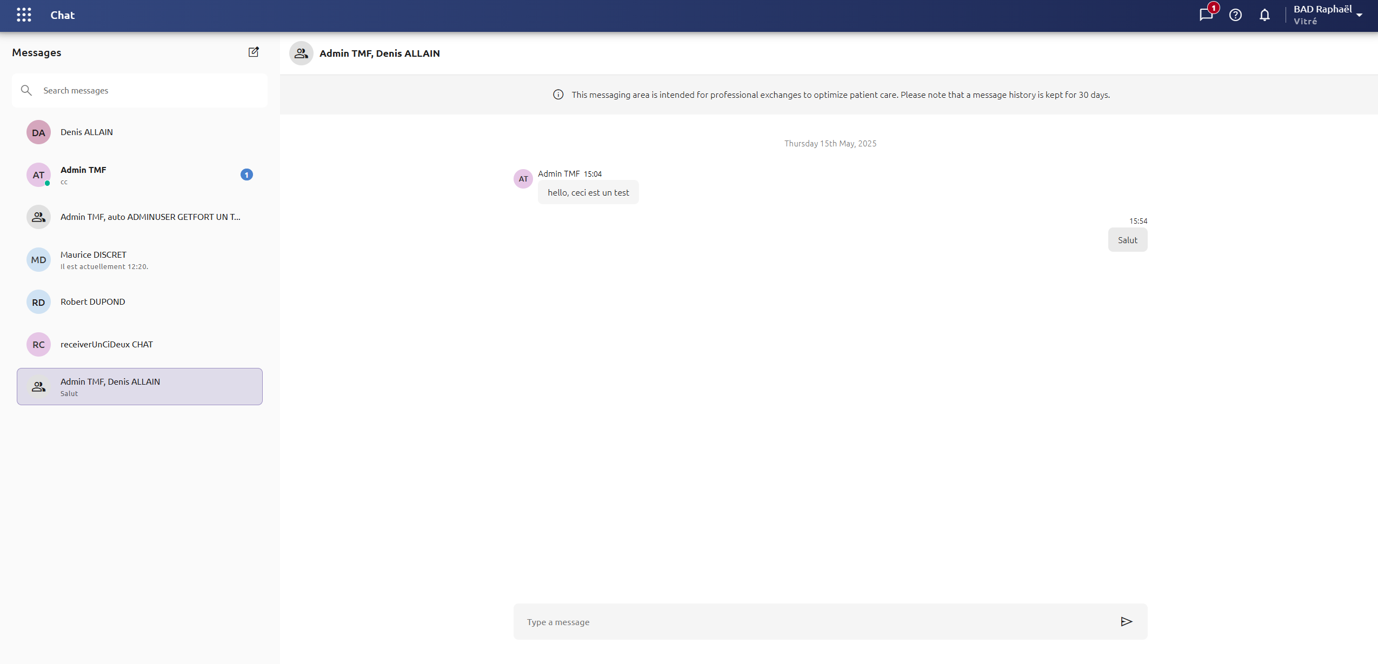Expand the BAD Raphaël user menu arrow
1378x664 pixels.
(x=1359, y=15)
